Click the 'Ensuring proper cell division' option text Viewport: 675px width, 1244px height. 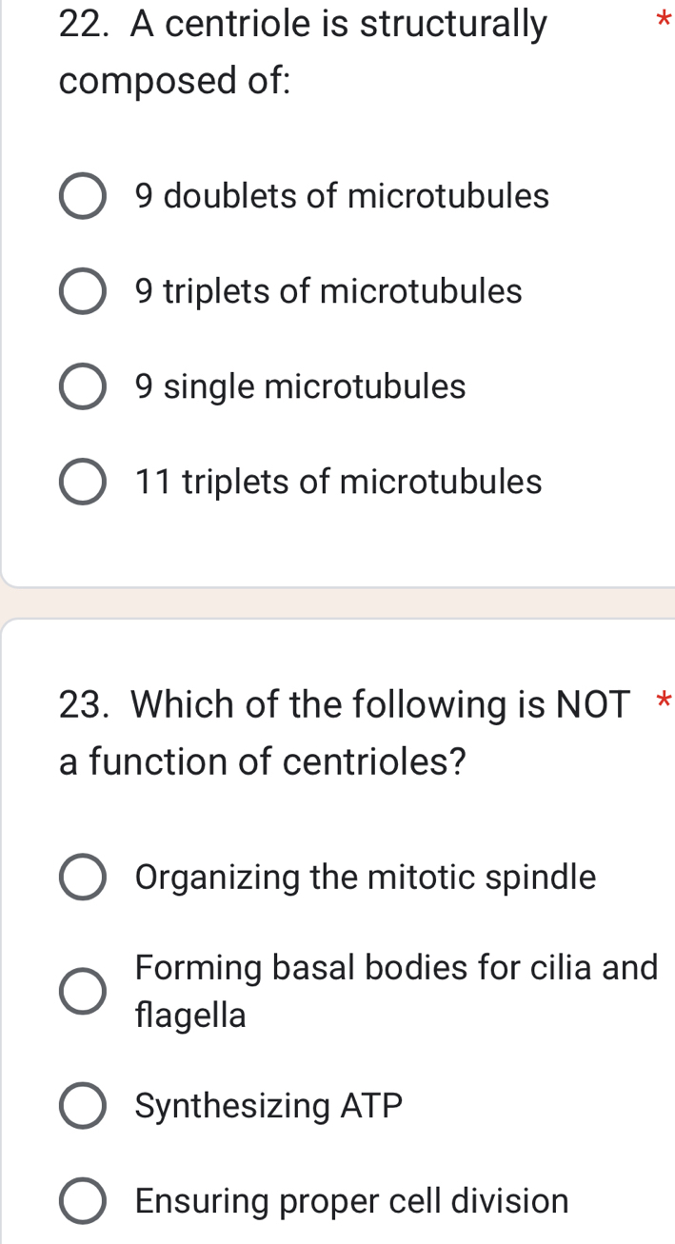click(x=352, y=1201)
